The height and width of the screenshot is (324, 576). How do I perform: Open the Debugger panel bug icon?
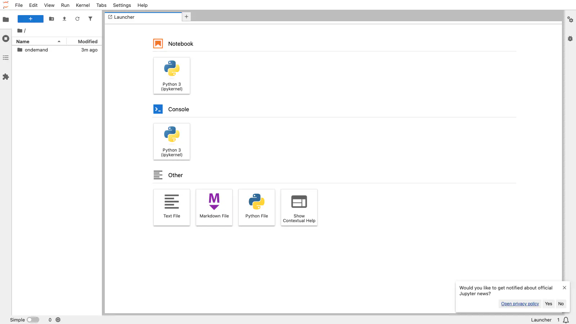(570, 39)
